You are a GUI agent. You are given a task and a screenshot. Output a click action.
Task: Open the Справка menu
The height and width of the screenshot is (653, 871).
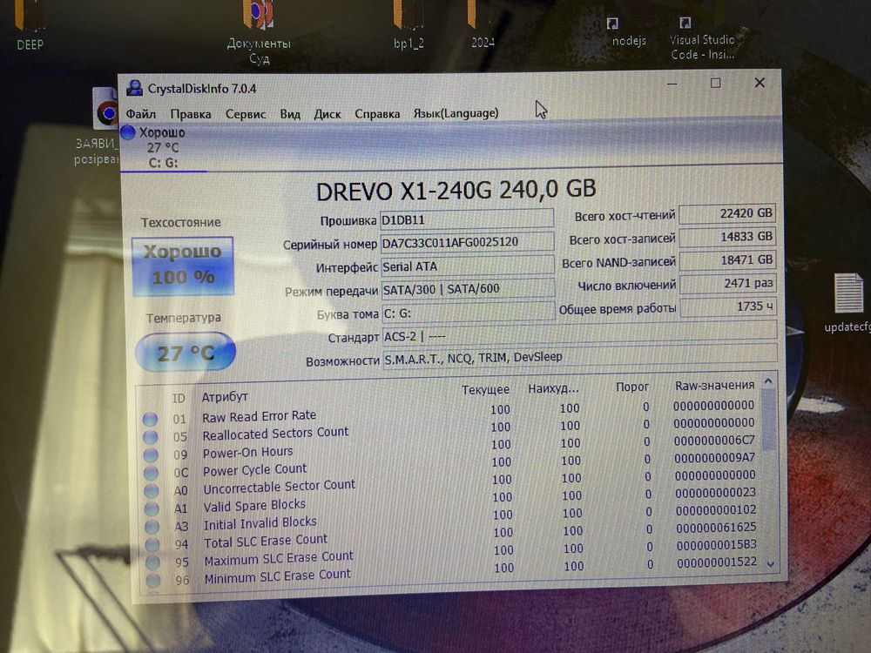[x=377, y=113]
